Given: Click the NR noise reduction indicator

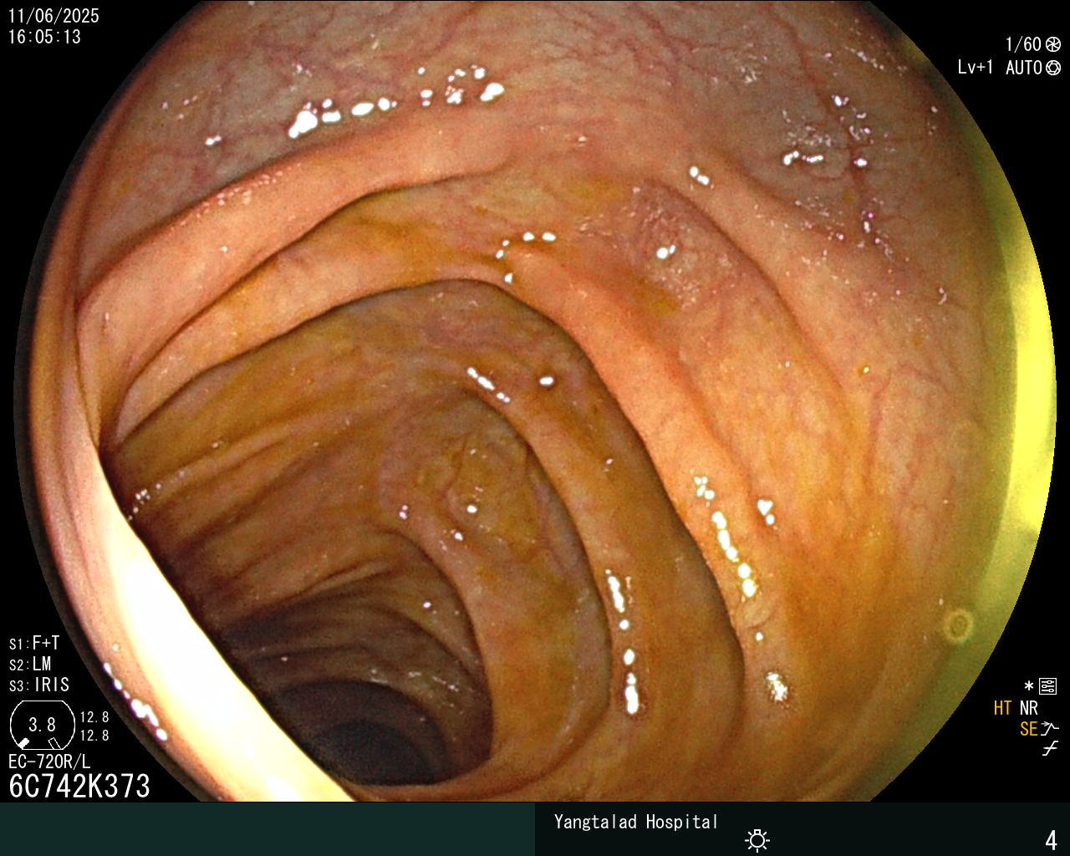Looking at the screenshot, I should 1028,709.
